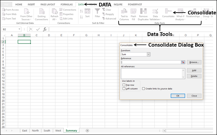Click in the Reference input field
This screenshot has height=135, width=217.
(x=151, y=62)
